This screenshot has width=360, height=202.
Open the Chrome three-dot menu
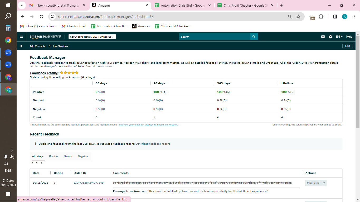pyautogui.click(x=354, y=17)
